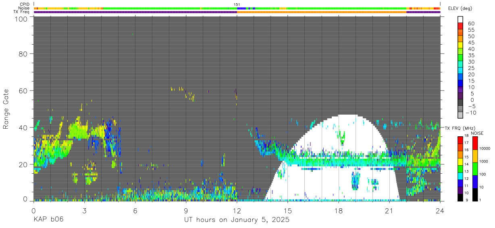Click the white top segment of ELEV colorbar

point(460,19)
